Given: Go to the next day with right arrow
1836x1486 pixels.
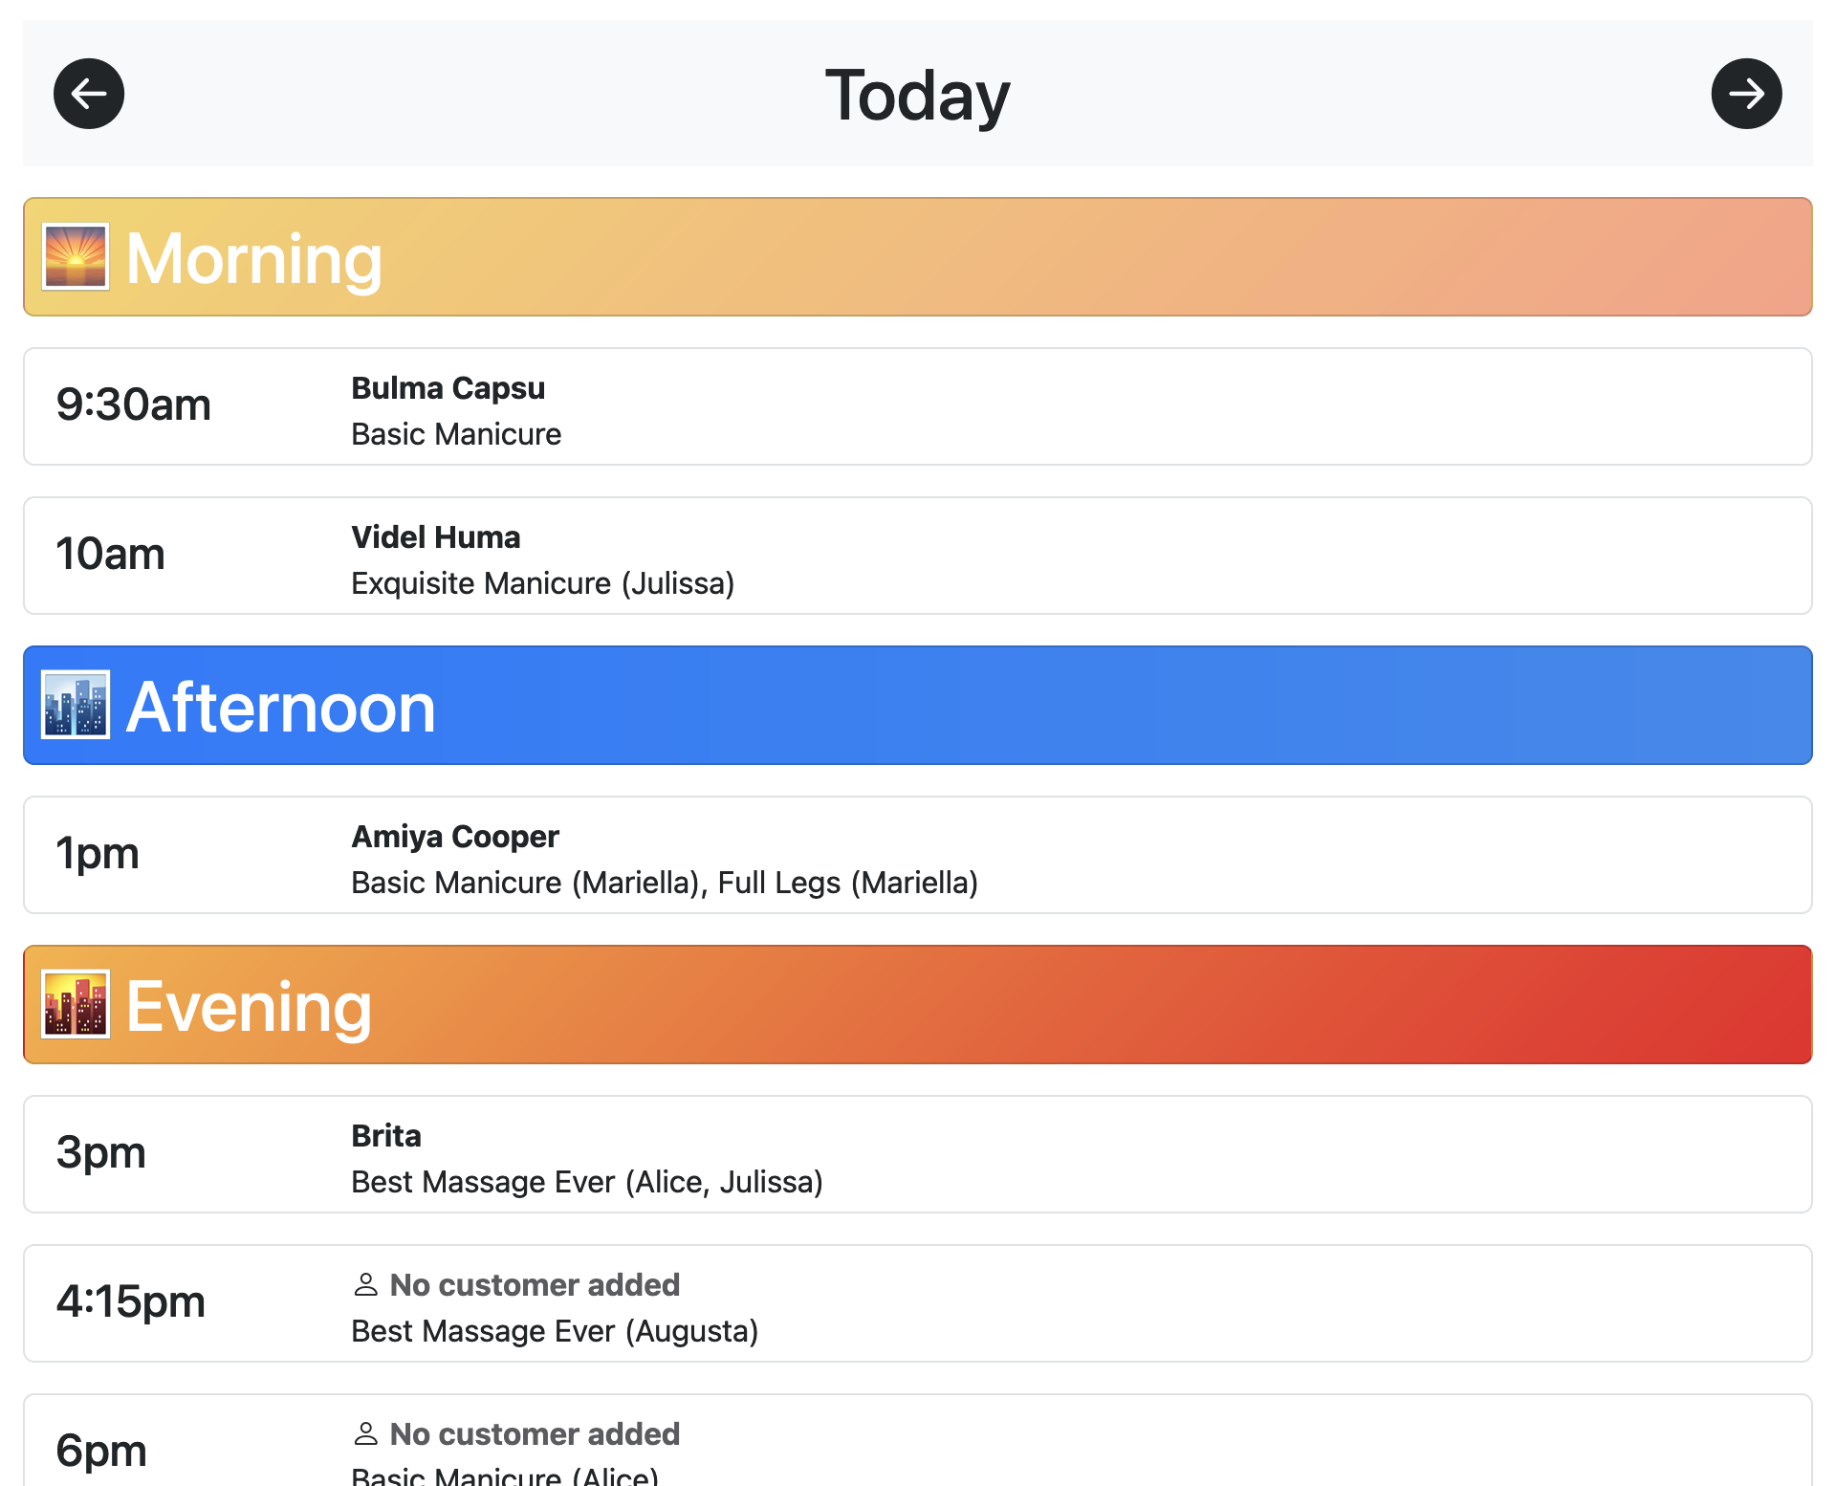Looking at the screenshot, I should [x=1746, y=94].
